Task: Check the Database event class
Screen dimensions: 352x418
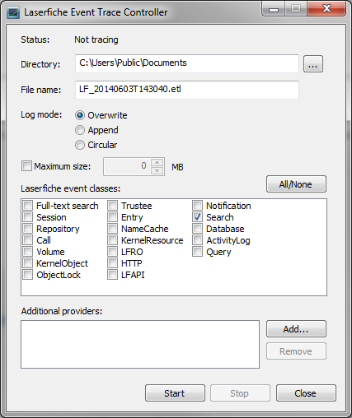Action: [197, 228]
